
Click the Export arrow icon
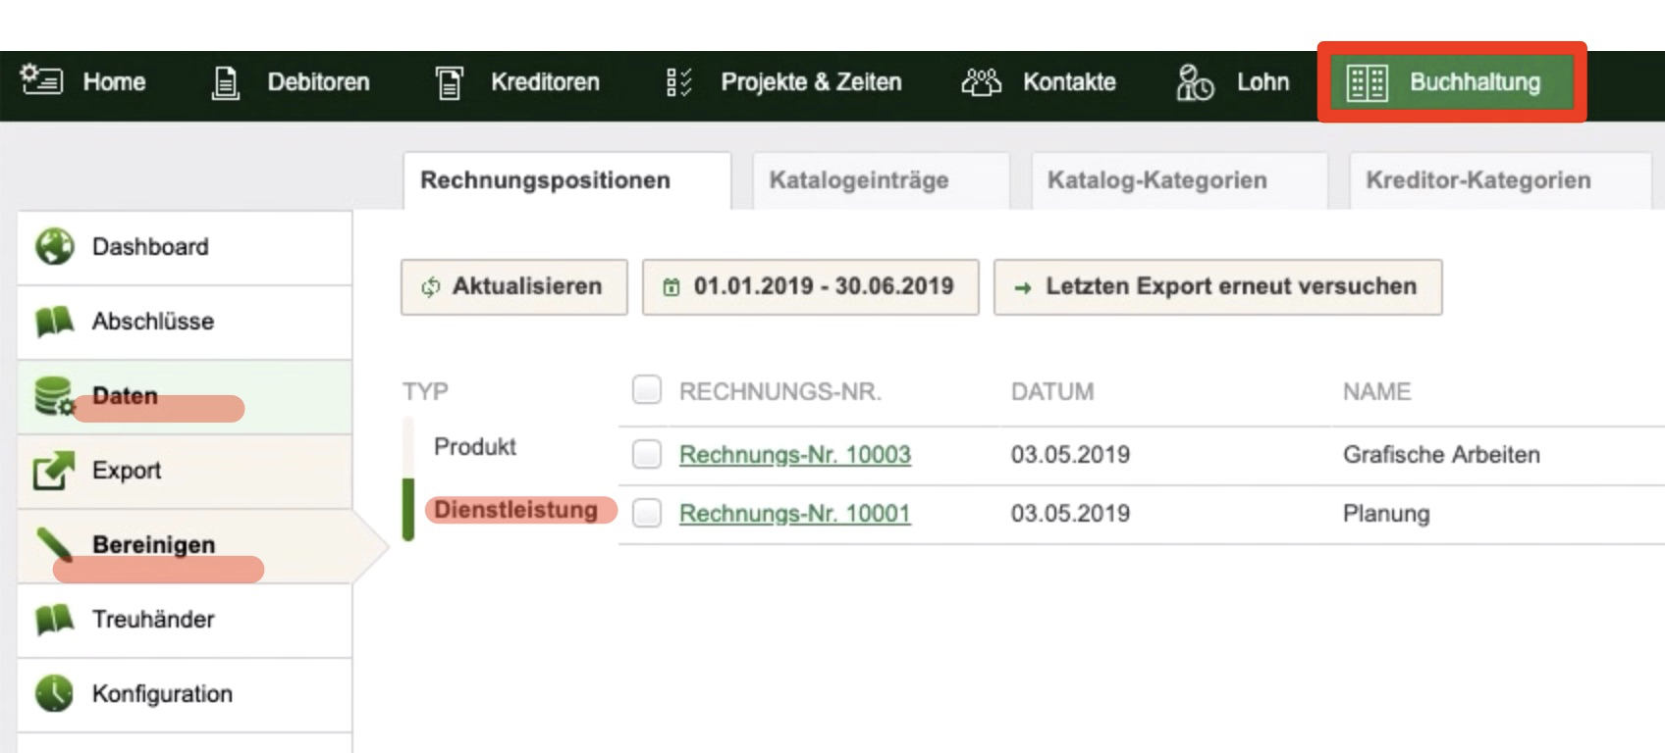54,470
